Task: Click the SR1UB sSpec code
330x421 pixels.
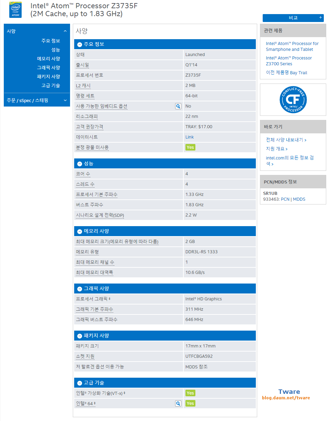Action: tap(270, 193)
